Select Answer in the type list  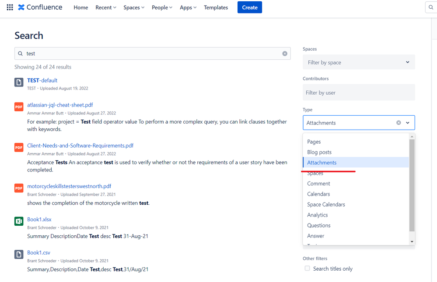pos(356,236)
